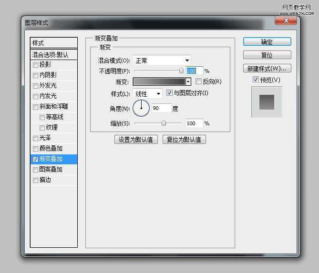This screenshot has height=273, width=319.
Task: Select the 光泽 row label
Action: tap(45, 138)
